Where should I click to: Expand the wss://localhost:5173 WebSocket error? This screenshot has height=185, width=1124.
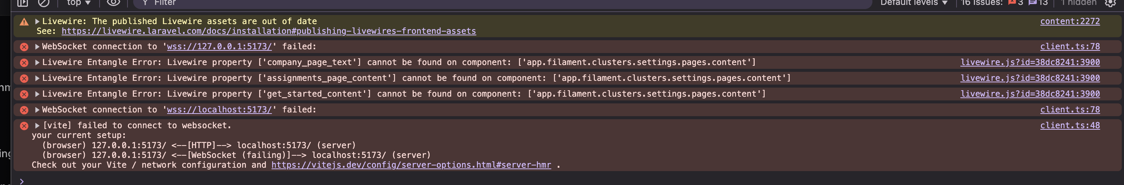click(37, 110)
